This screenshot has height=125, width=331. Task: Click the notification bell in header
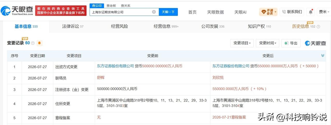(x=311, y=12)
